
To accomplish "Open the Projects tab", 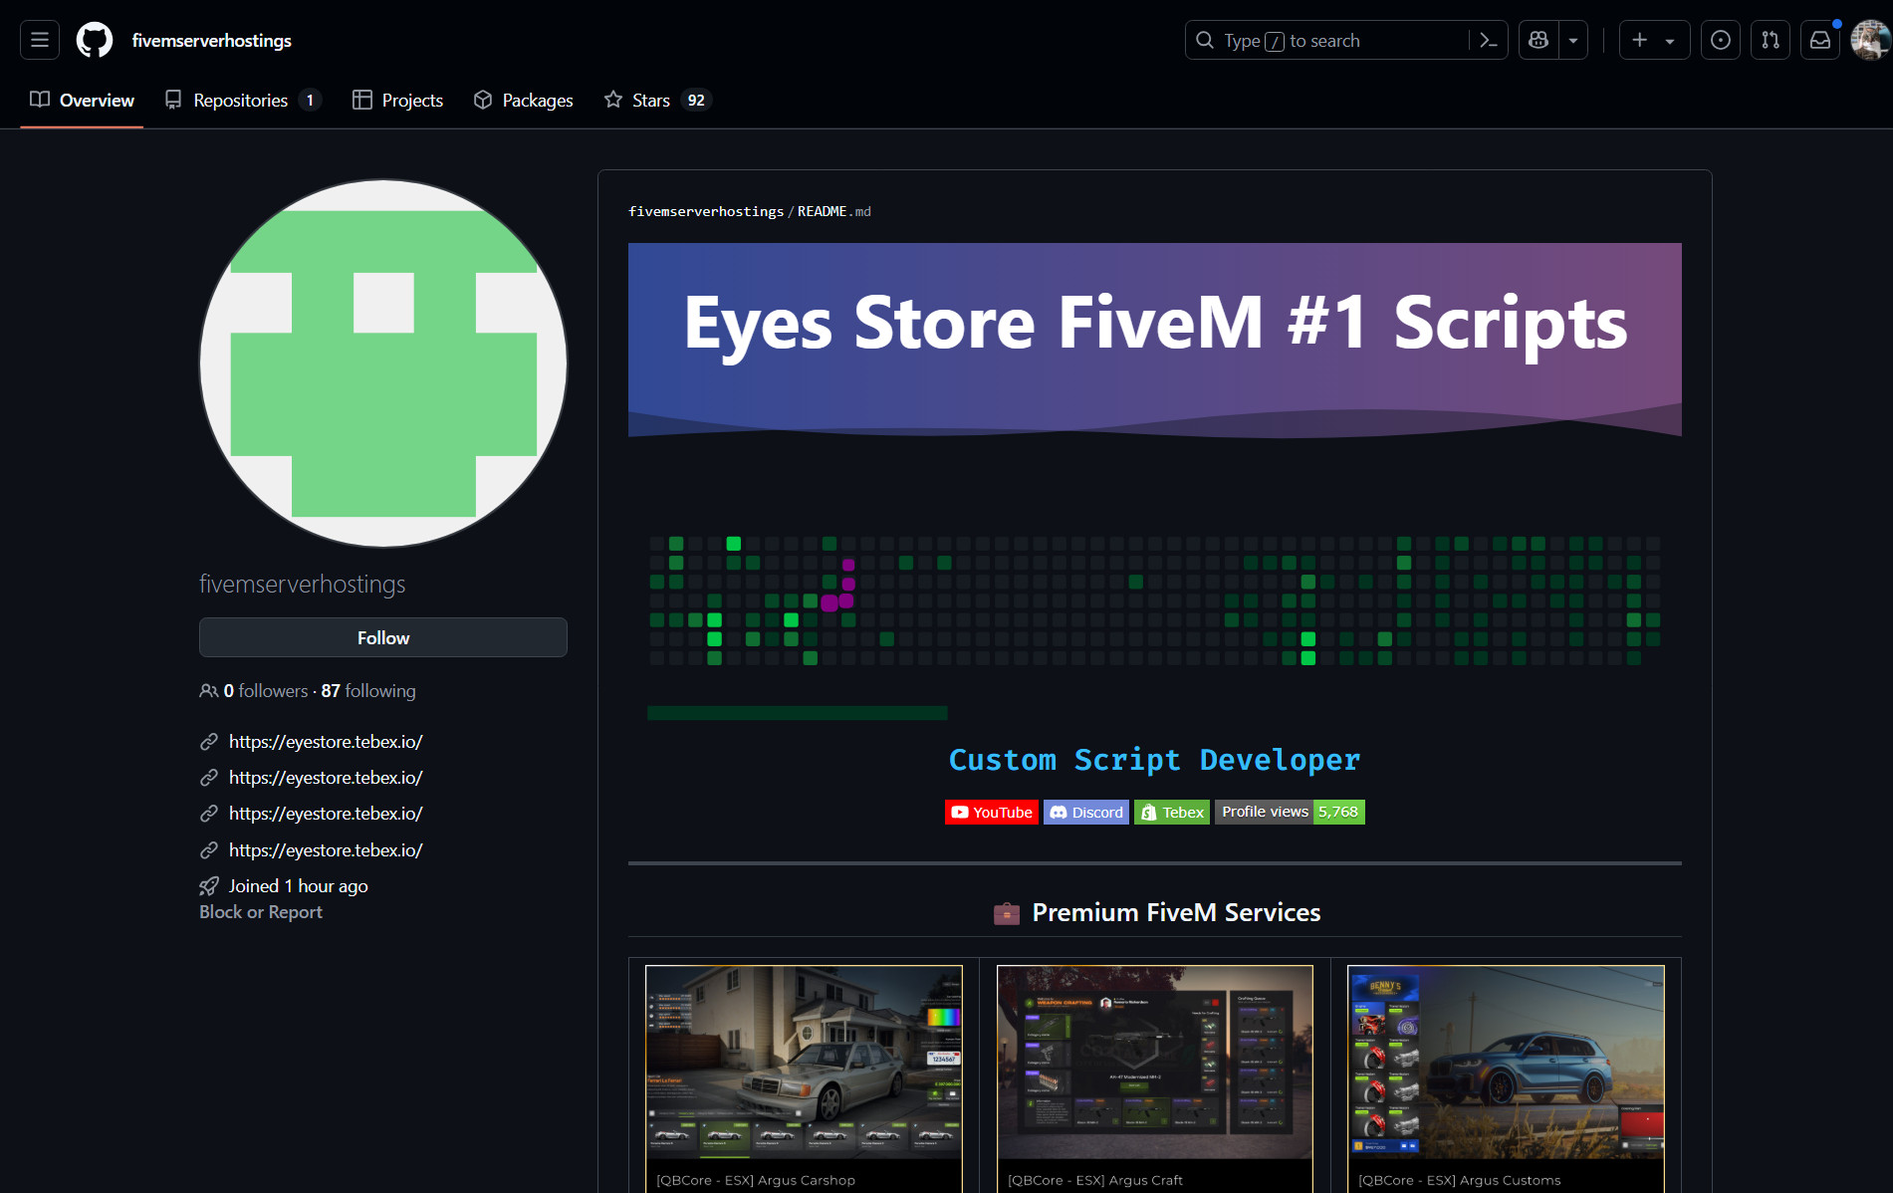I will pos(397,100).
